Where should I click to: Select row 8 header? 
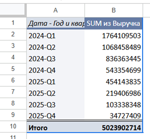coord(13,103)
